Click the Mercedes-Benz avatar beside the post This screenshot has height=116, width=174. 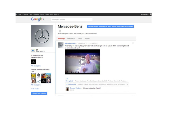pyautogui.click(x=61, y=45)
